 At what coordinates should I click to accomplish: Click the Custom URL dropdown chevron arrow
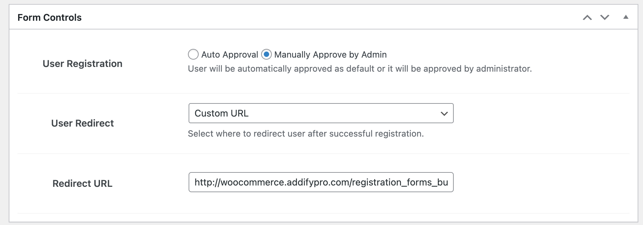[x=444, y=114]
